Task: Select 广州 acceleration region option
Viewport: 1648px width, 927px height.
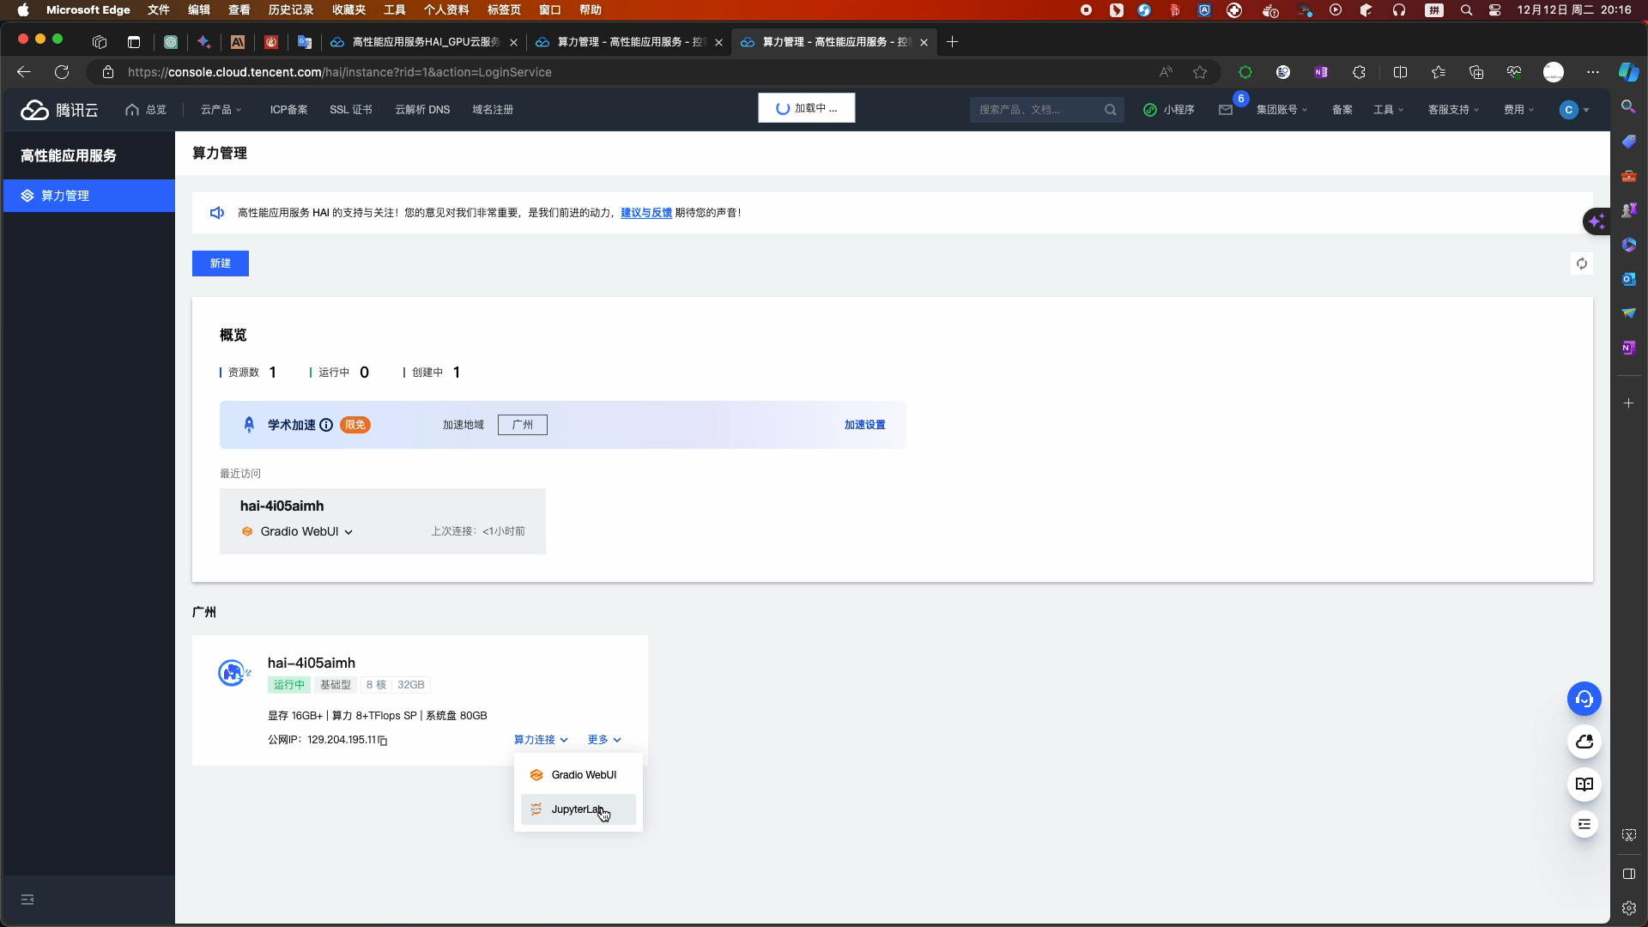Action: (x=522, y=425)
